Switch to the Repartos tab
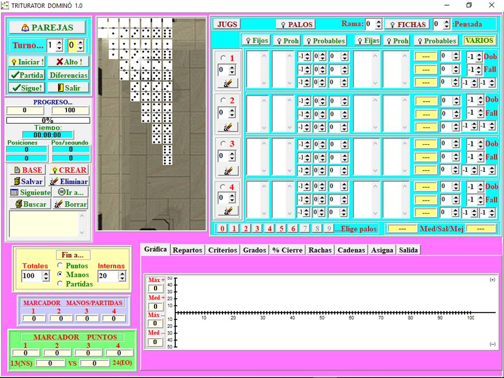Viewport: 504px width, 378px height. coord(187,250)
